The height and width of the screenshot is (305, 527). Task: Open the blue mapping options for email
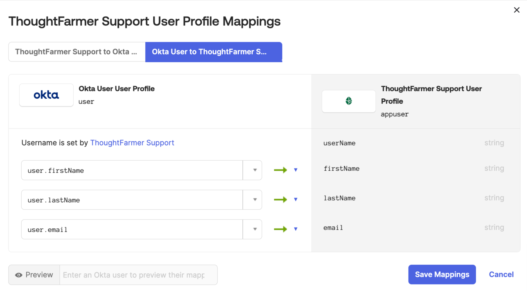[296, 229]
